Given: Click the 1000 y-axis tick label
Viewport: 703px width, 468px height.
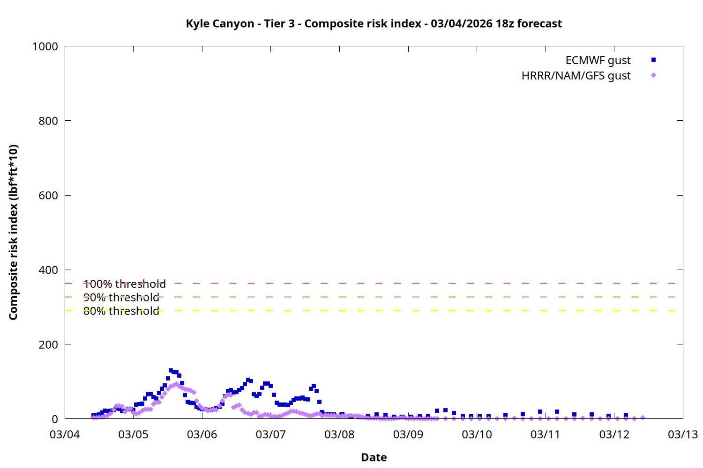Looking at the screenshot, I should pos(45,46).
